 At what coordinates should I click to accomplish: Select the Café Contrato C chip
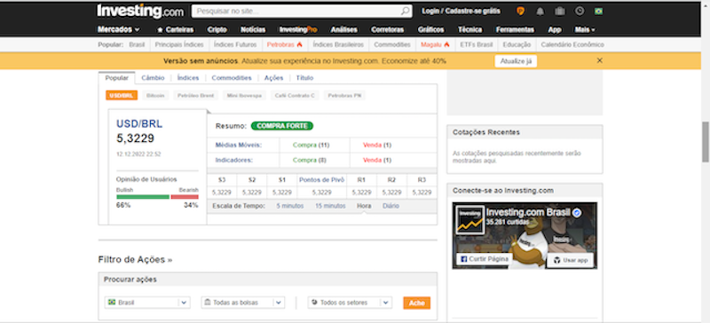point(295,96)
